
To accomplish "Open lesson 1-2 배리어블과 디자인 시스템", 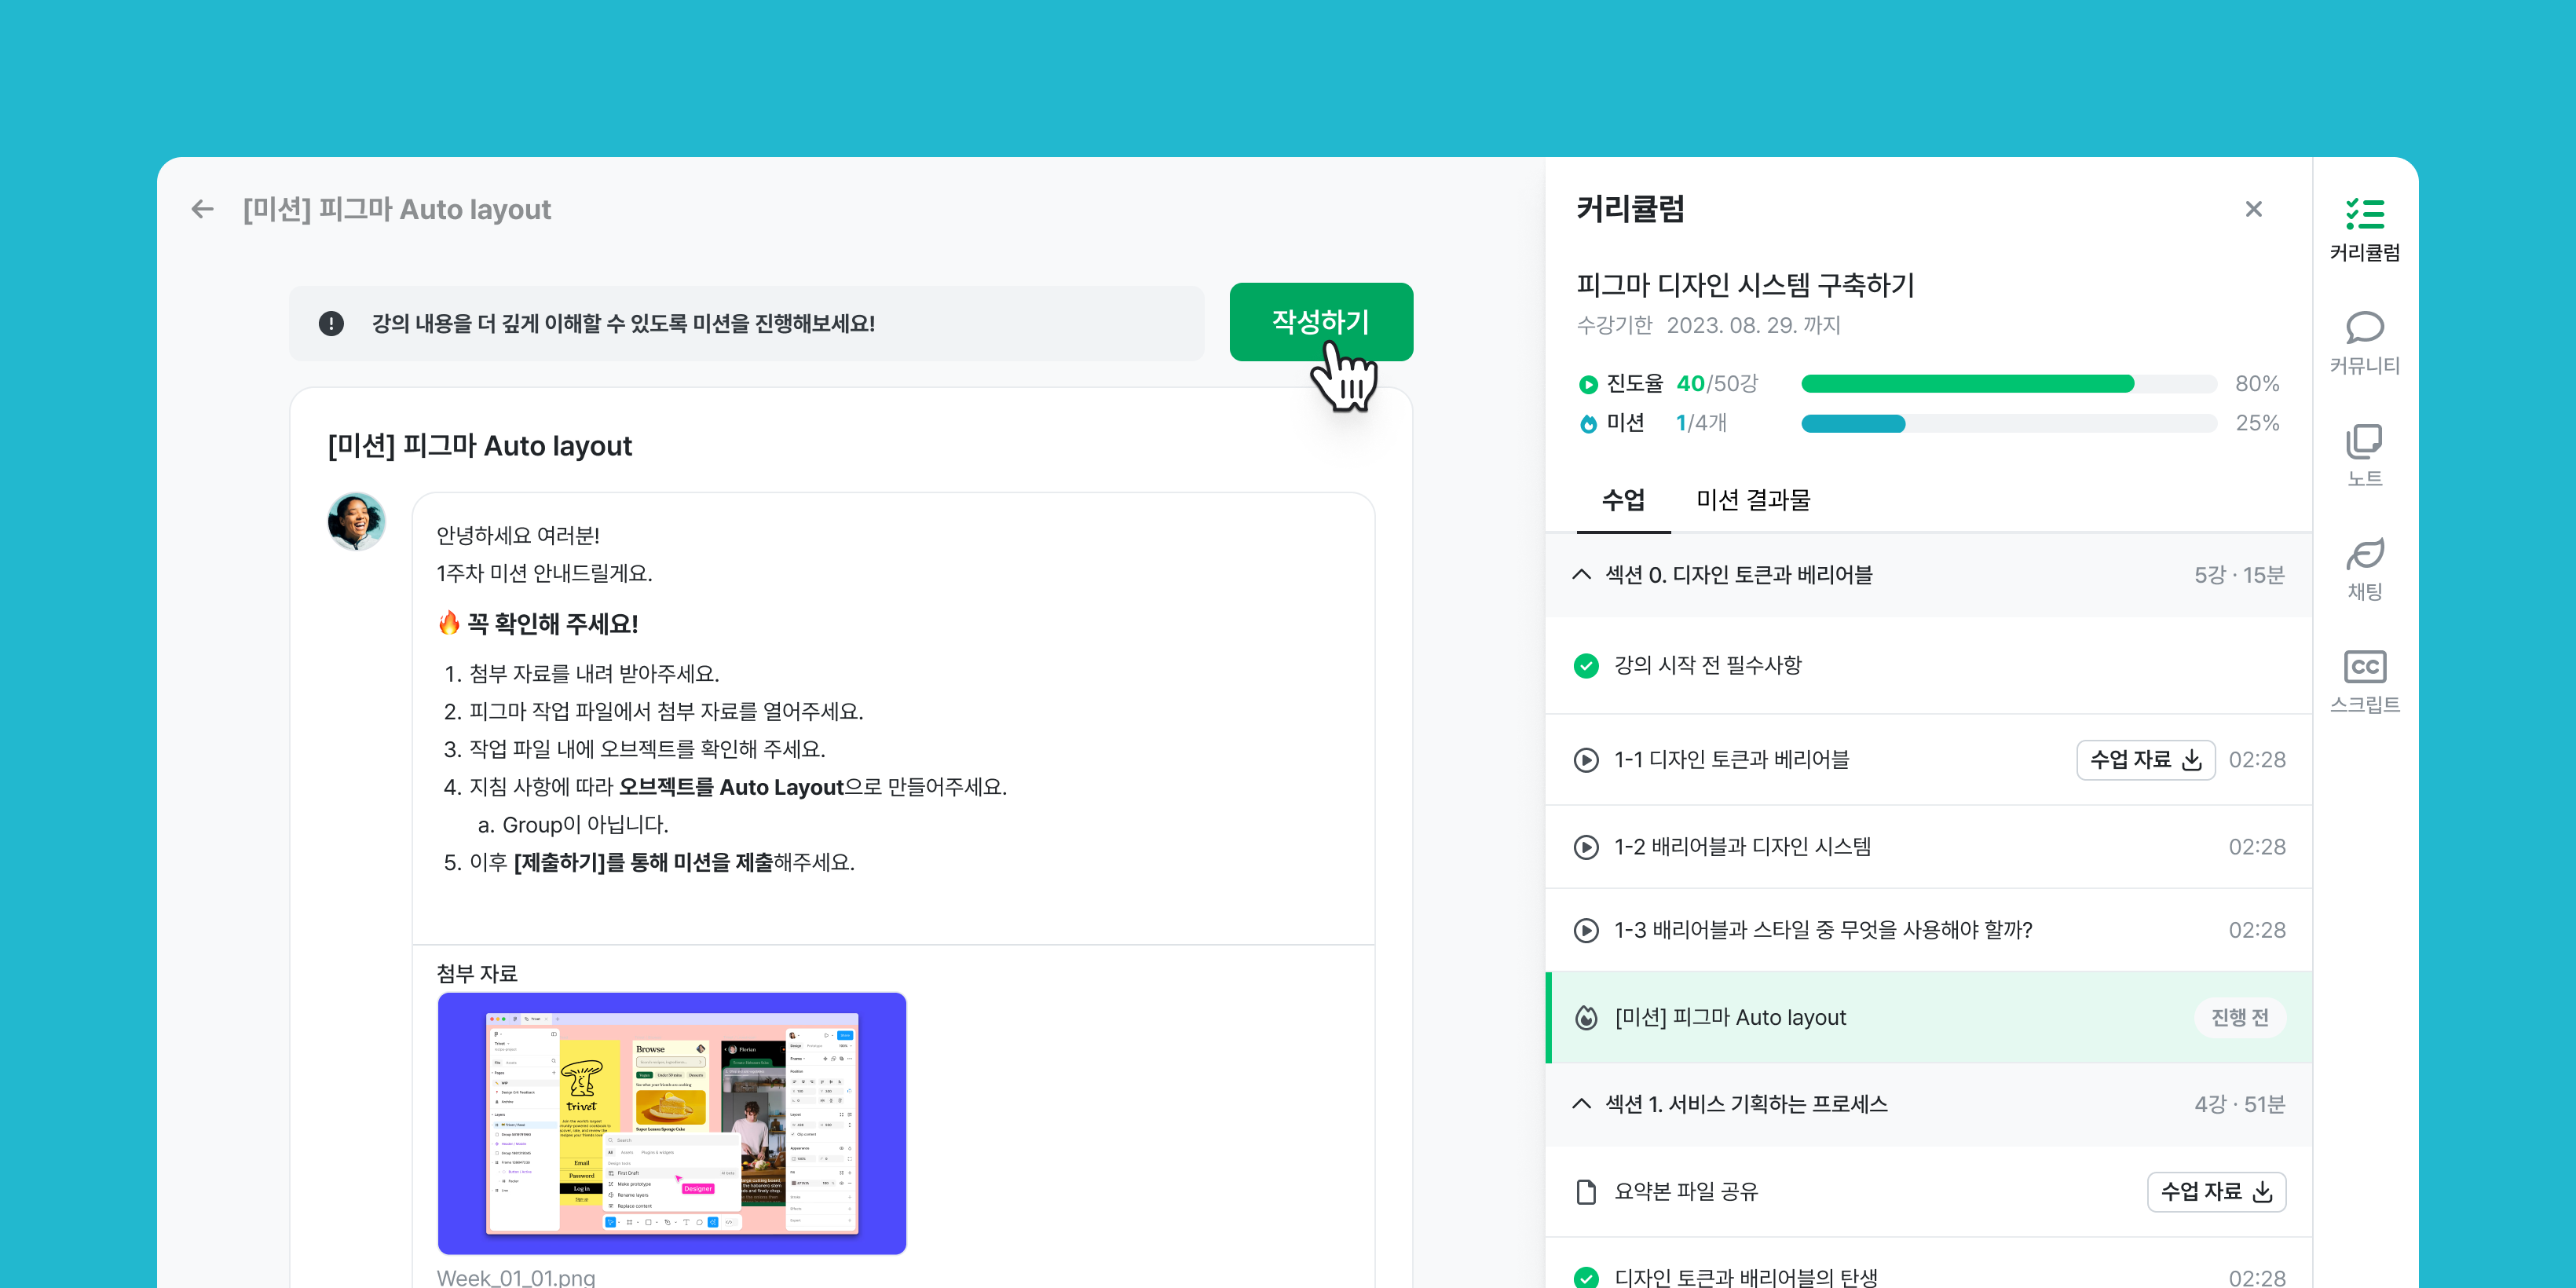I will [1929, 847].
